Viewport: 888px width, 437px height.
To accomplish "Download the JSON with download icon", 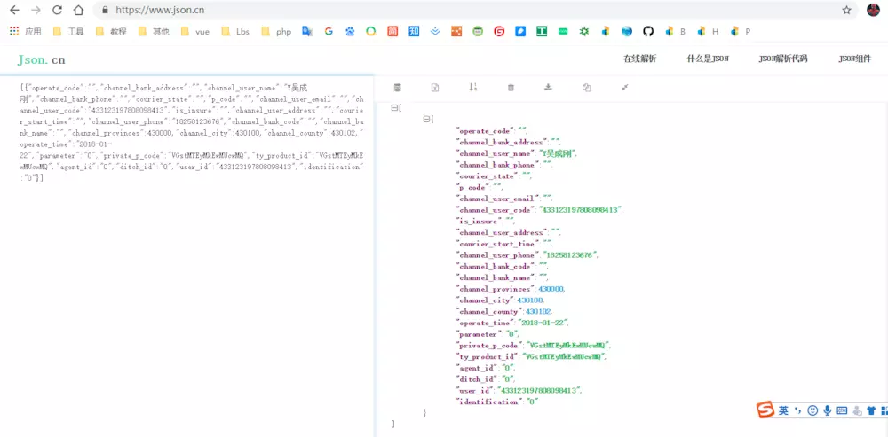I will pyautogui.click(x=548, y=87).
